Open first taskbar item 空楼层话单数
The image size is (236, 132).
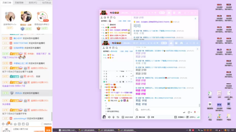[x=68, y=130]
